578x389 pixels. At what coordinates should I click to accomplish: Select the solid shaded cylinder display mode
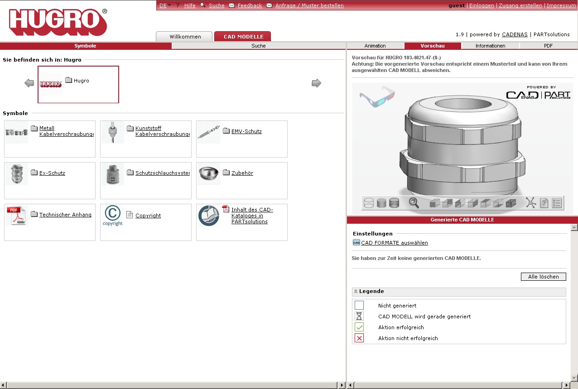pyautogui.click(x=381, y=203)
